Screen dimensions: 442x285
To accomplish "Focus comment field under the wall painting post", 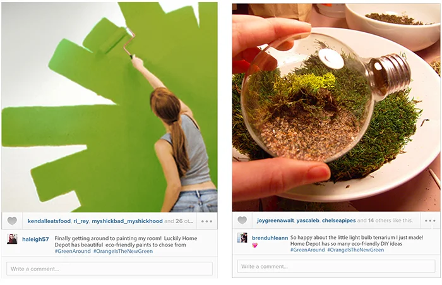I will [x=109, y=269].
